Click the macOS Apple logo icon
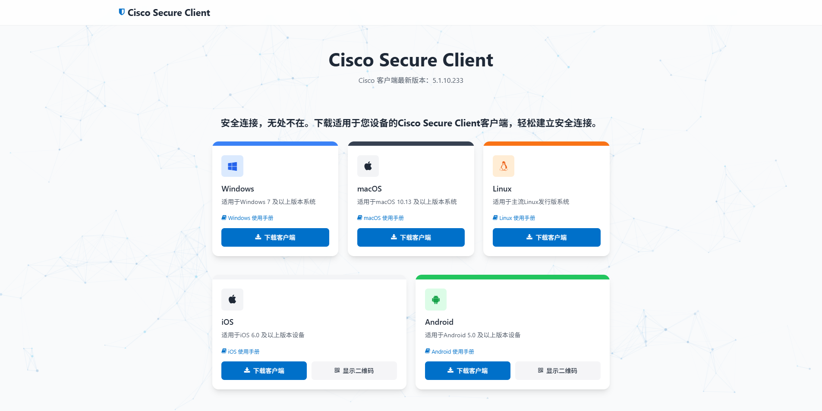 pos(368,166)
